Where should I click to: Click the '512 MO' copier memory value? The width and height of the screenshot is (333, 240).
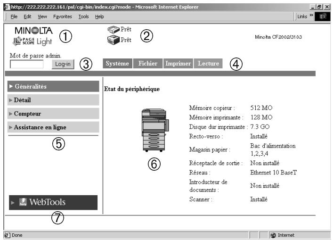tap(261, 108)
